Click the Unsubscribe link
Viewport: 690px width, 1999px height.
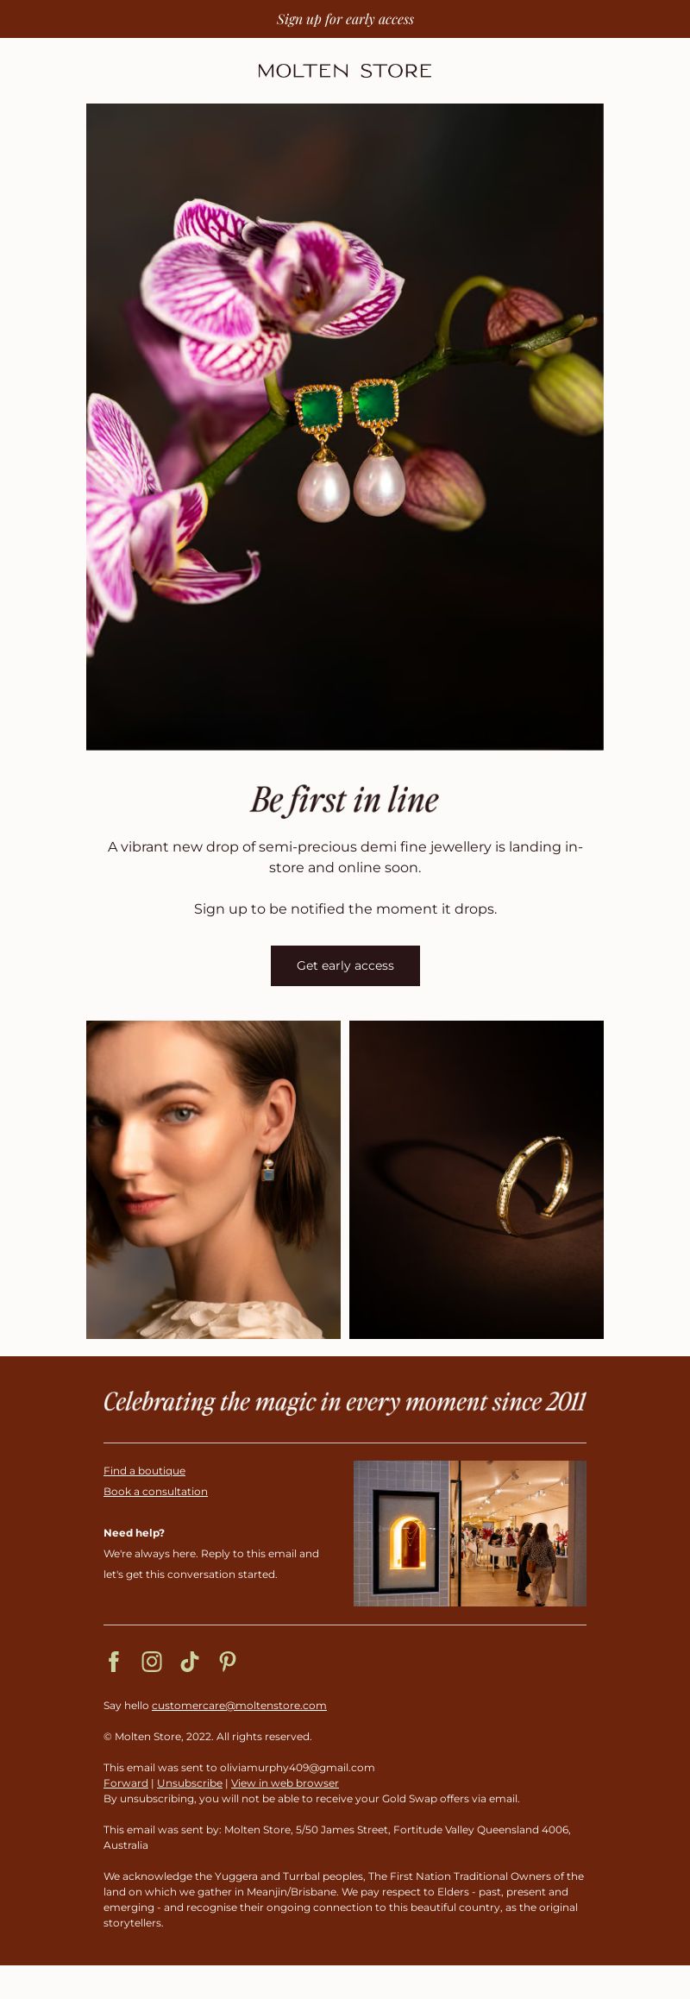click(190, 1782)
